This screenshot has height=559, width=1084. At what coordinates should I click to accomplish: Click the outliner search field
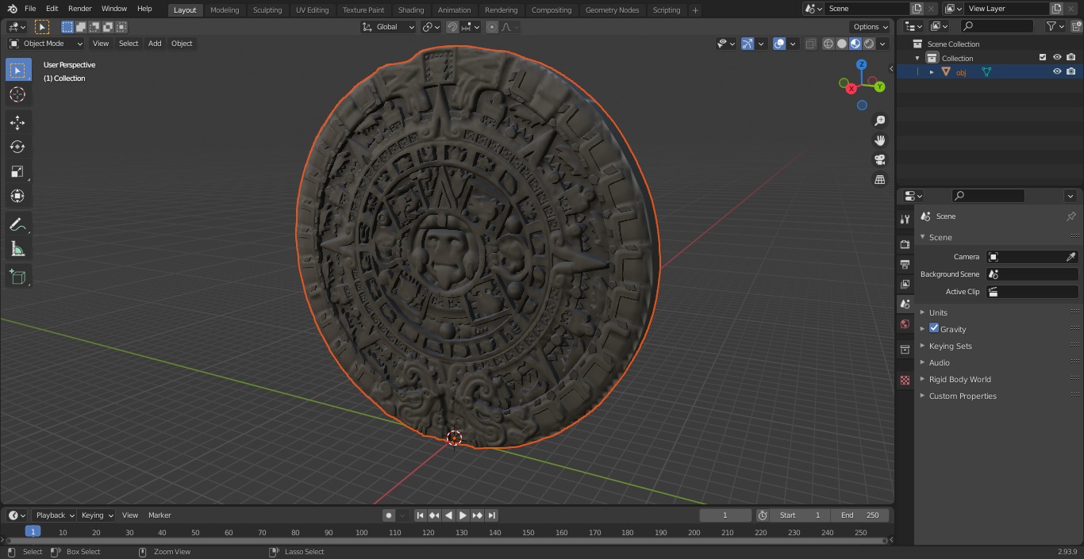tap(998, 26)
